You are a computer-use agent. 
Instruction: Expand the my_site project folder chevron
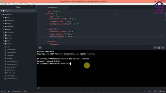point(1,11)
